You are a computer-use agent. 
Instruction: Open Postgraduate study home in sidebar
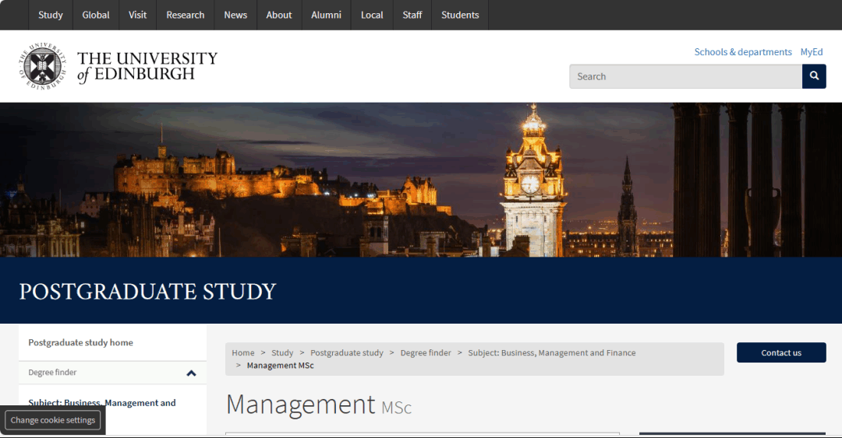[81, 342]
